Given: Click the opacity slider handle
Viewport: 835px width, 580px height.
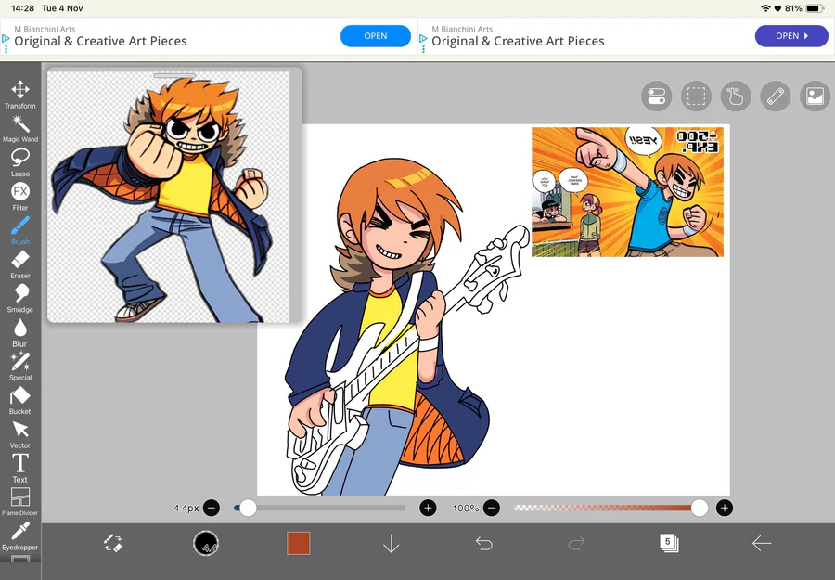Looking at the screenshot, I should point(700,509).
